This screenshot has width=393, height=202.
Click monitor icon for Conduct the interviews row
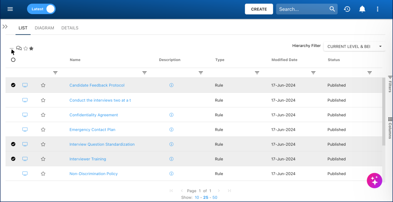(25, 100)
